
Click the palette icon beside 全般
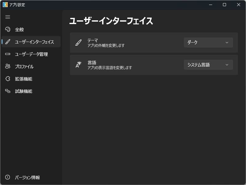[x=7, y=29]
